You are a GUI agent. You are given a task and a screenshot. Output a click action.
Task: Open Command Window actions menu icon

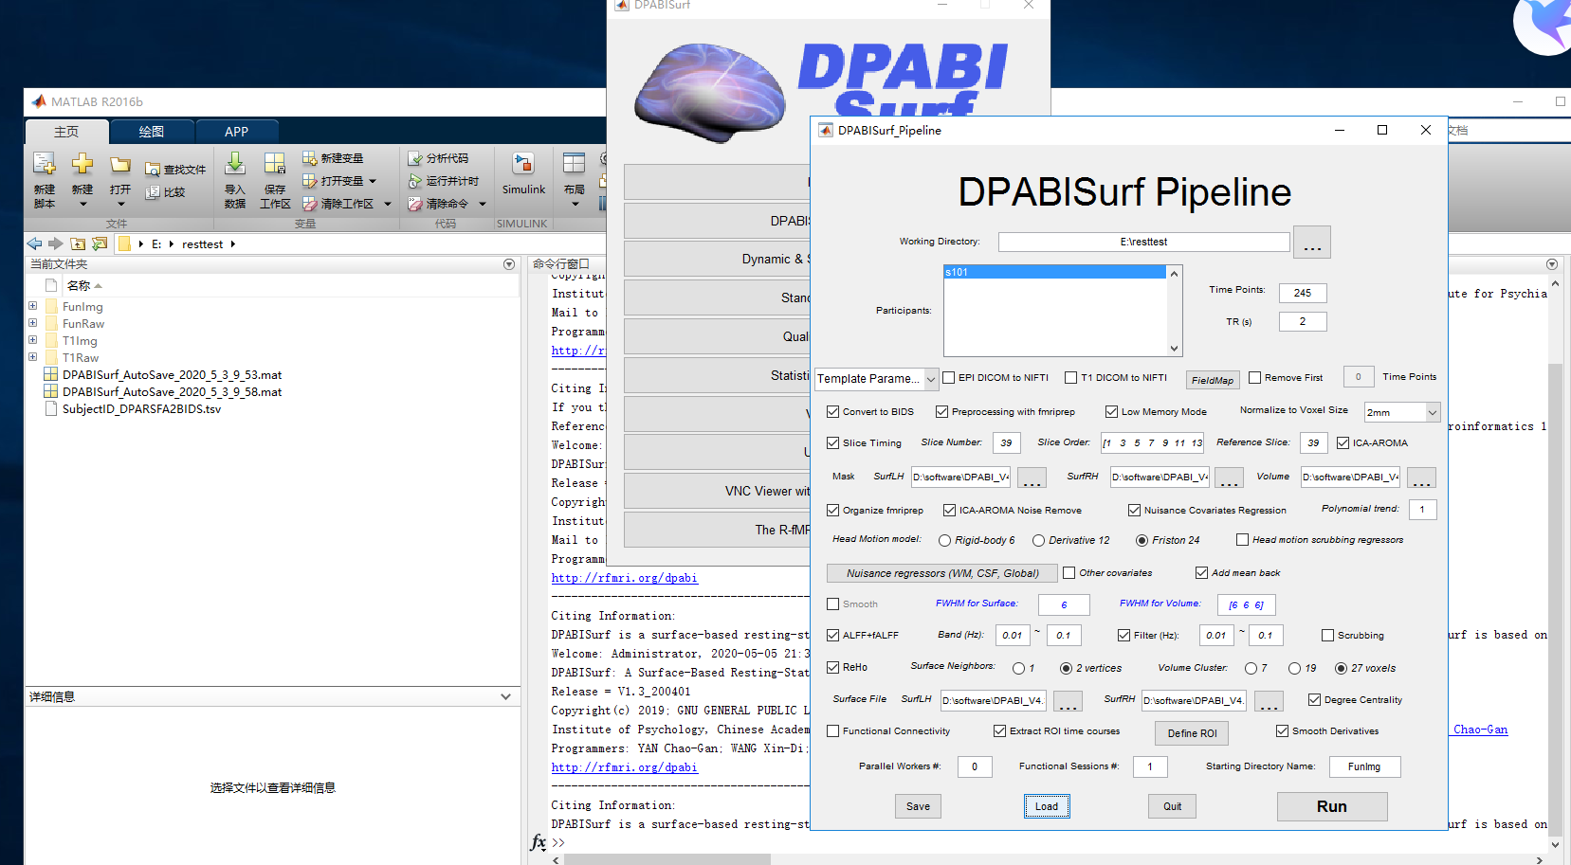1551,264
